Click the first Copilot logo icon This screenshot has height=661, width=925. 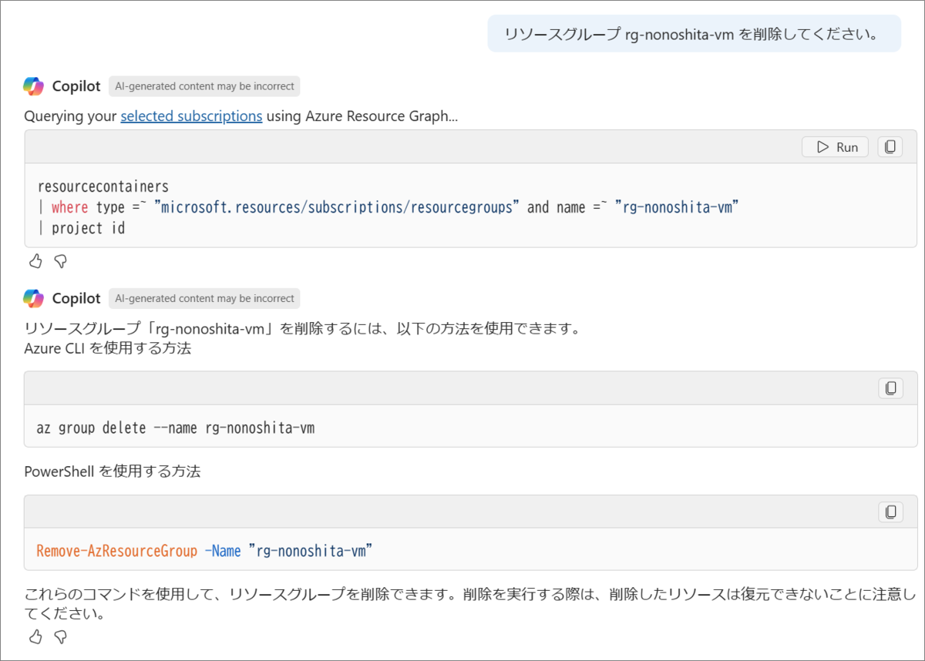tap(34, 86)
